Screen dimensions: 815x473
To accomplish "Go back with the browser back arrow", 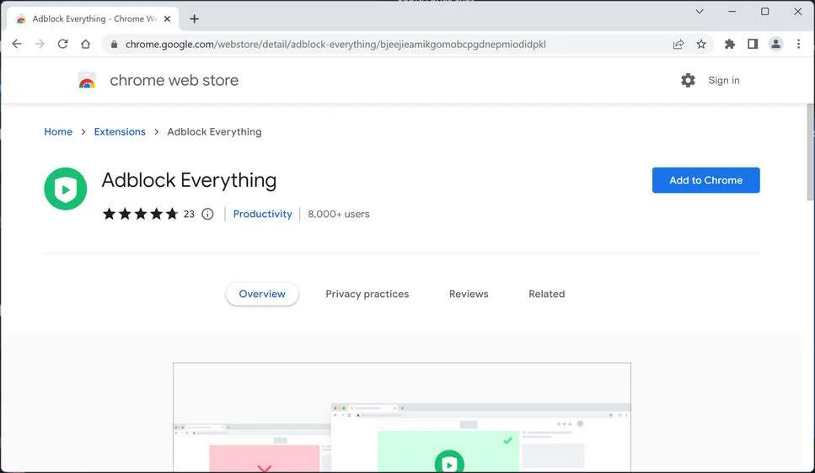I will coord(17,44).
